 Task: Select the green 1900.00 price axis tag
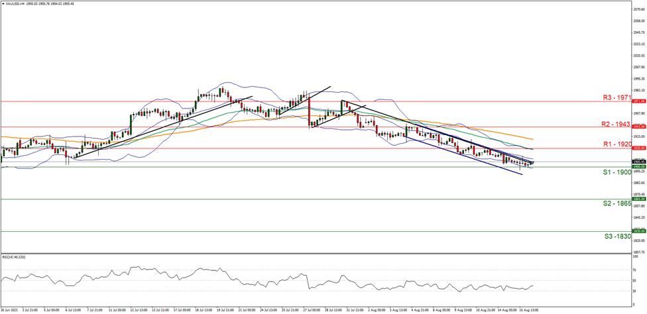click(x=637, y=167)
